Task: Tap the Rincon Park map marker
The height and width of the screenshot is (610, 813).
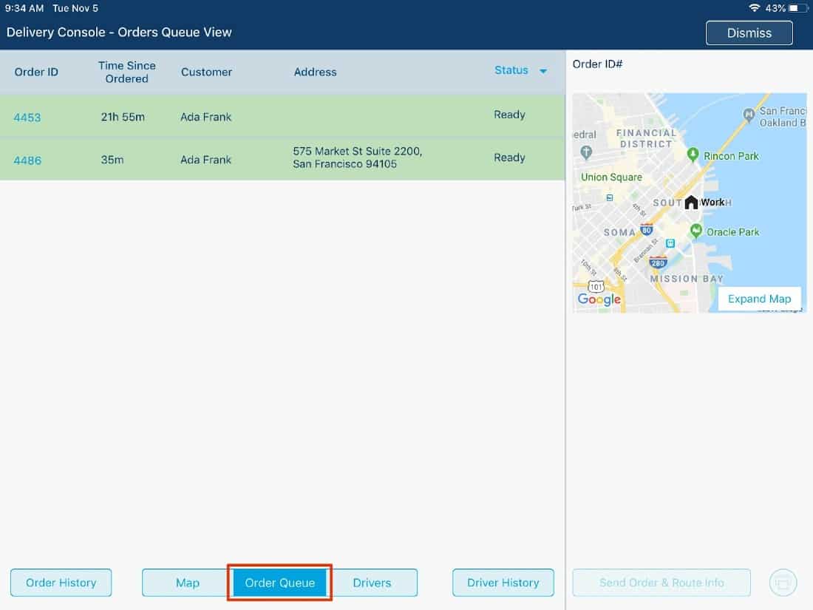Action: [693, 155]
